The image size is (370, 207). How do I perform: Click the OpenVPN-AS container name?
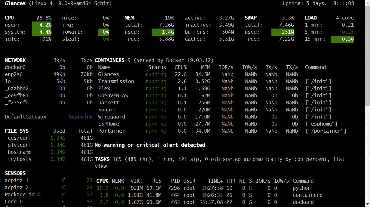tap(113, 96)
